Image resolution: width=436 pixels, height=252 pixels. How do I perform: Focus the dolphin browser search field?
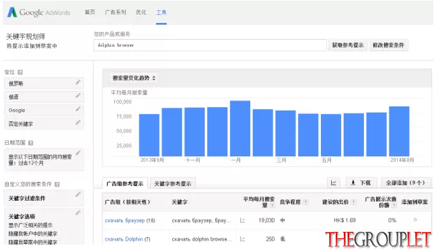[210, 45]
